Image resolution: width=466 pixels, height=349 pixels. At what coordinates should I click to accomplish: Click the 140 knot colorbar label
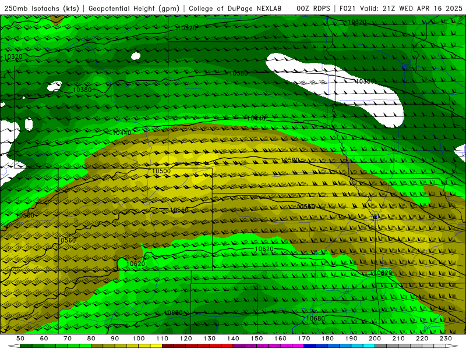233,339
